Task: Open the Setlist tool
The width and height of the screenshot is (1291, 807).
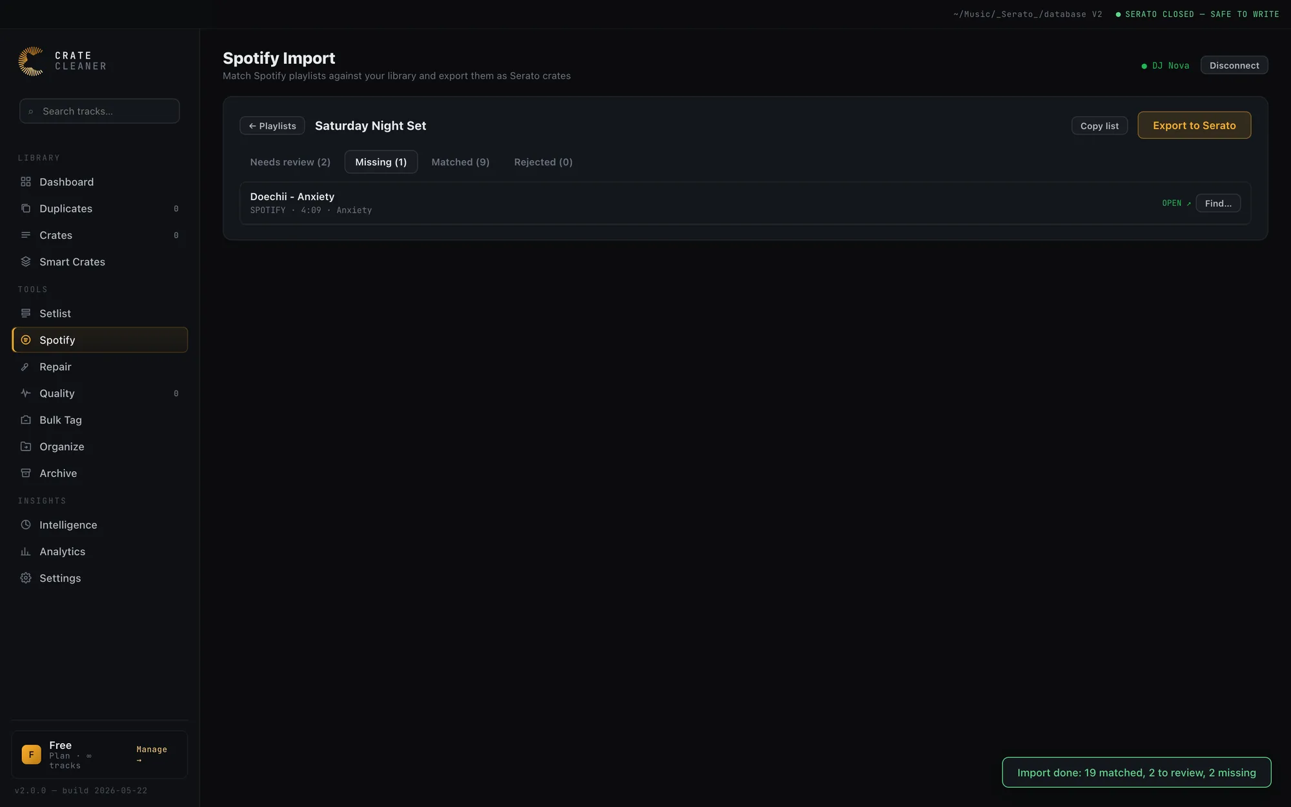Action: tap(100, 313)
